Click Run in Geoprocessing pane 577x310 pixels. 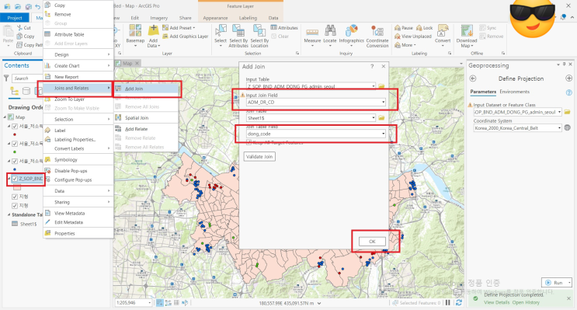pyautogui.click(x=554, y=282)
